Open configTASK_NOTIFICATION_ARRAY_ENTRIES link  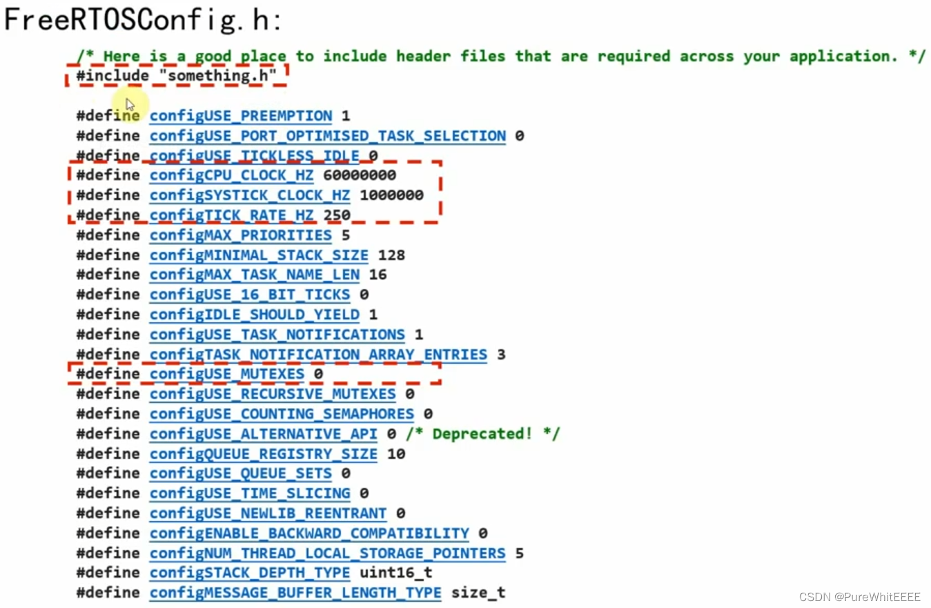(319, 355)
